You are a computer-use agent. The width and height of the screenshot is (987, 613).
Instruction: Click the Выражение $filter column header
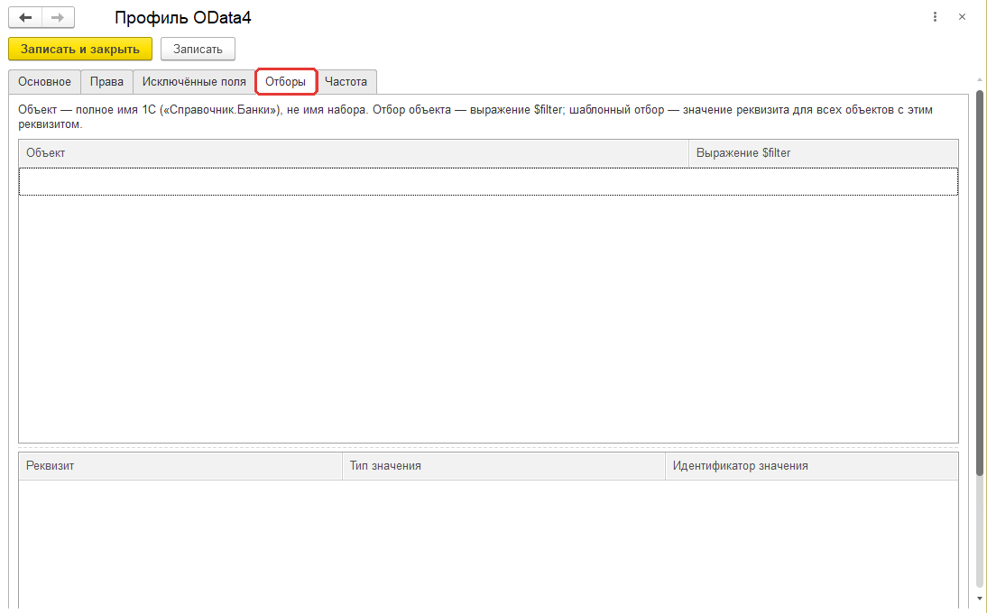click(x=824, y=152)
